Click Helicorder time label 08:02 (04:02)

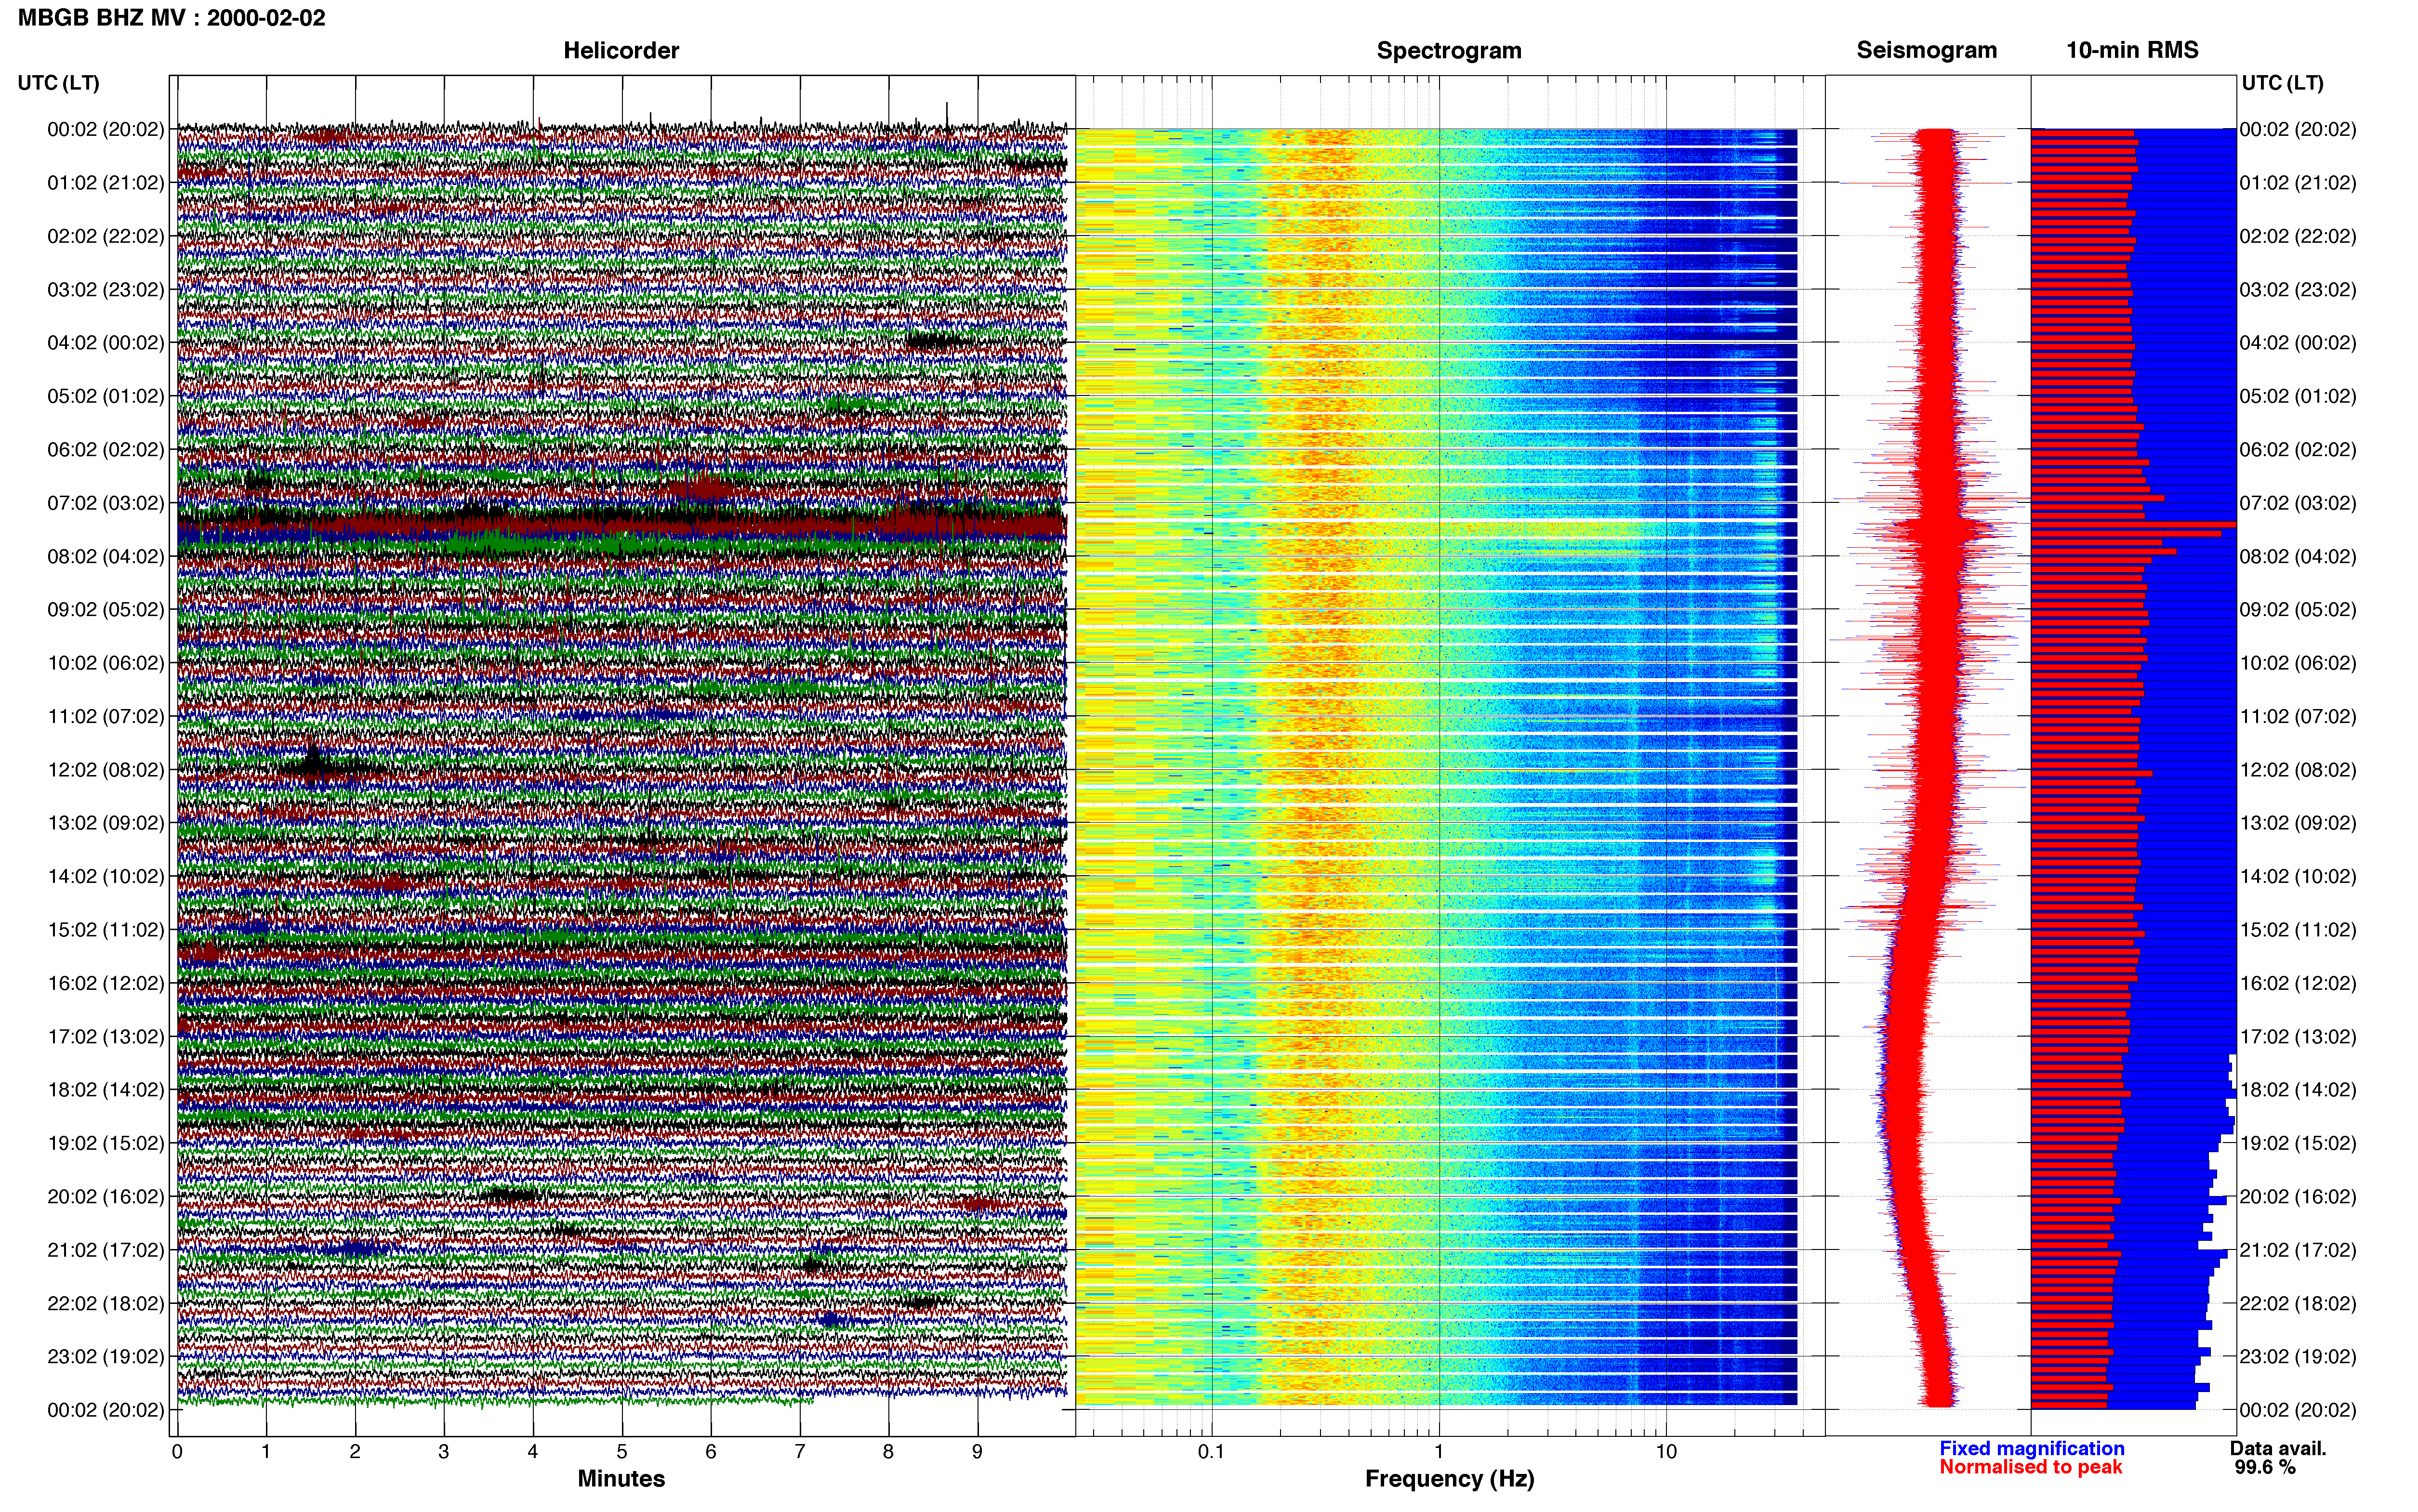(x=106, y=556)
